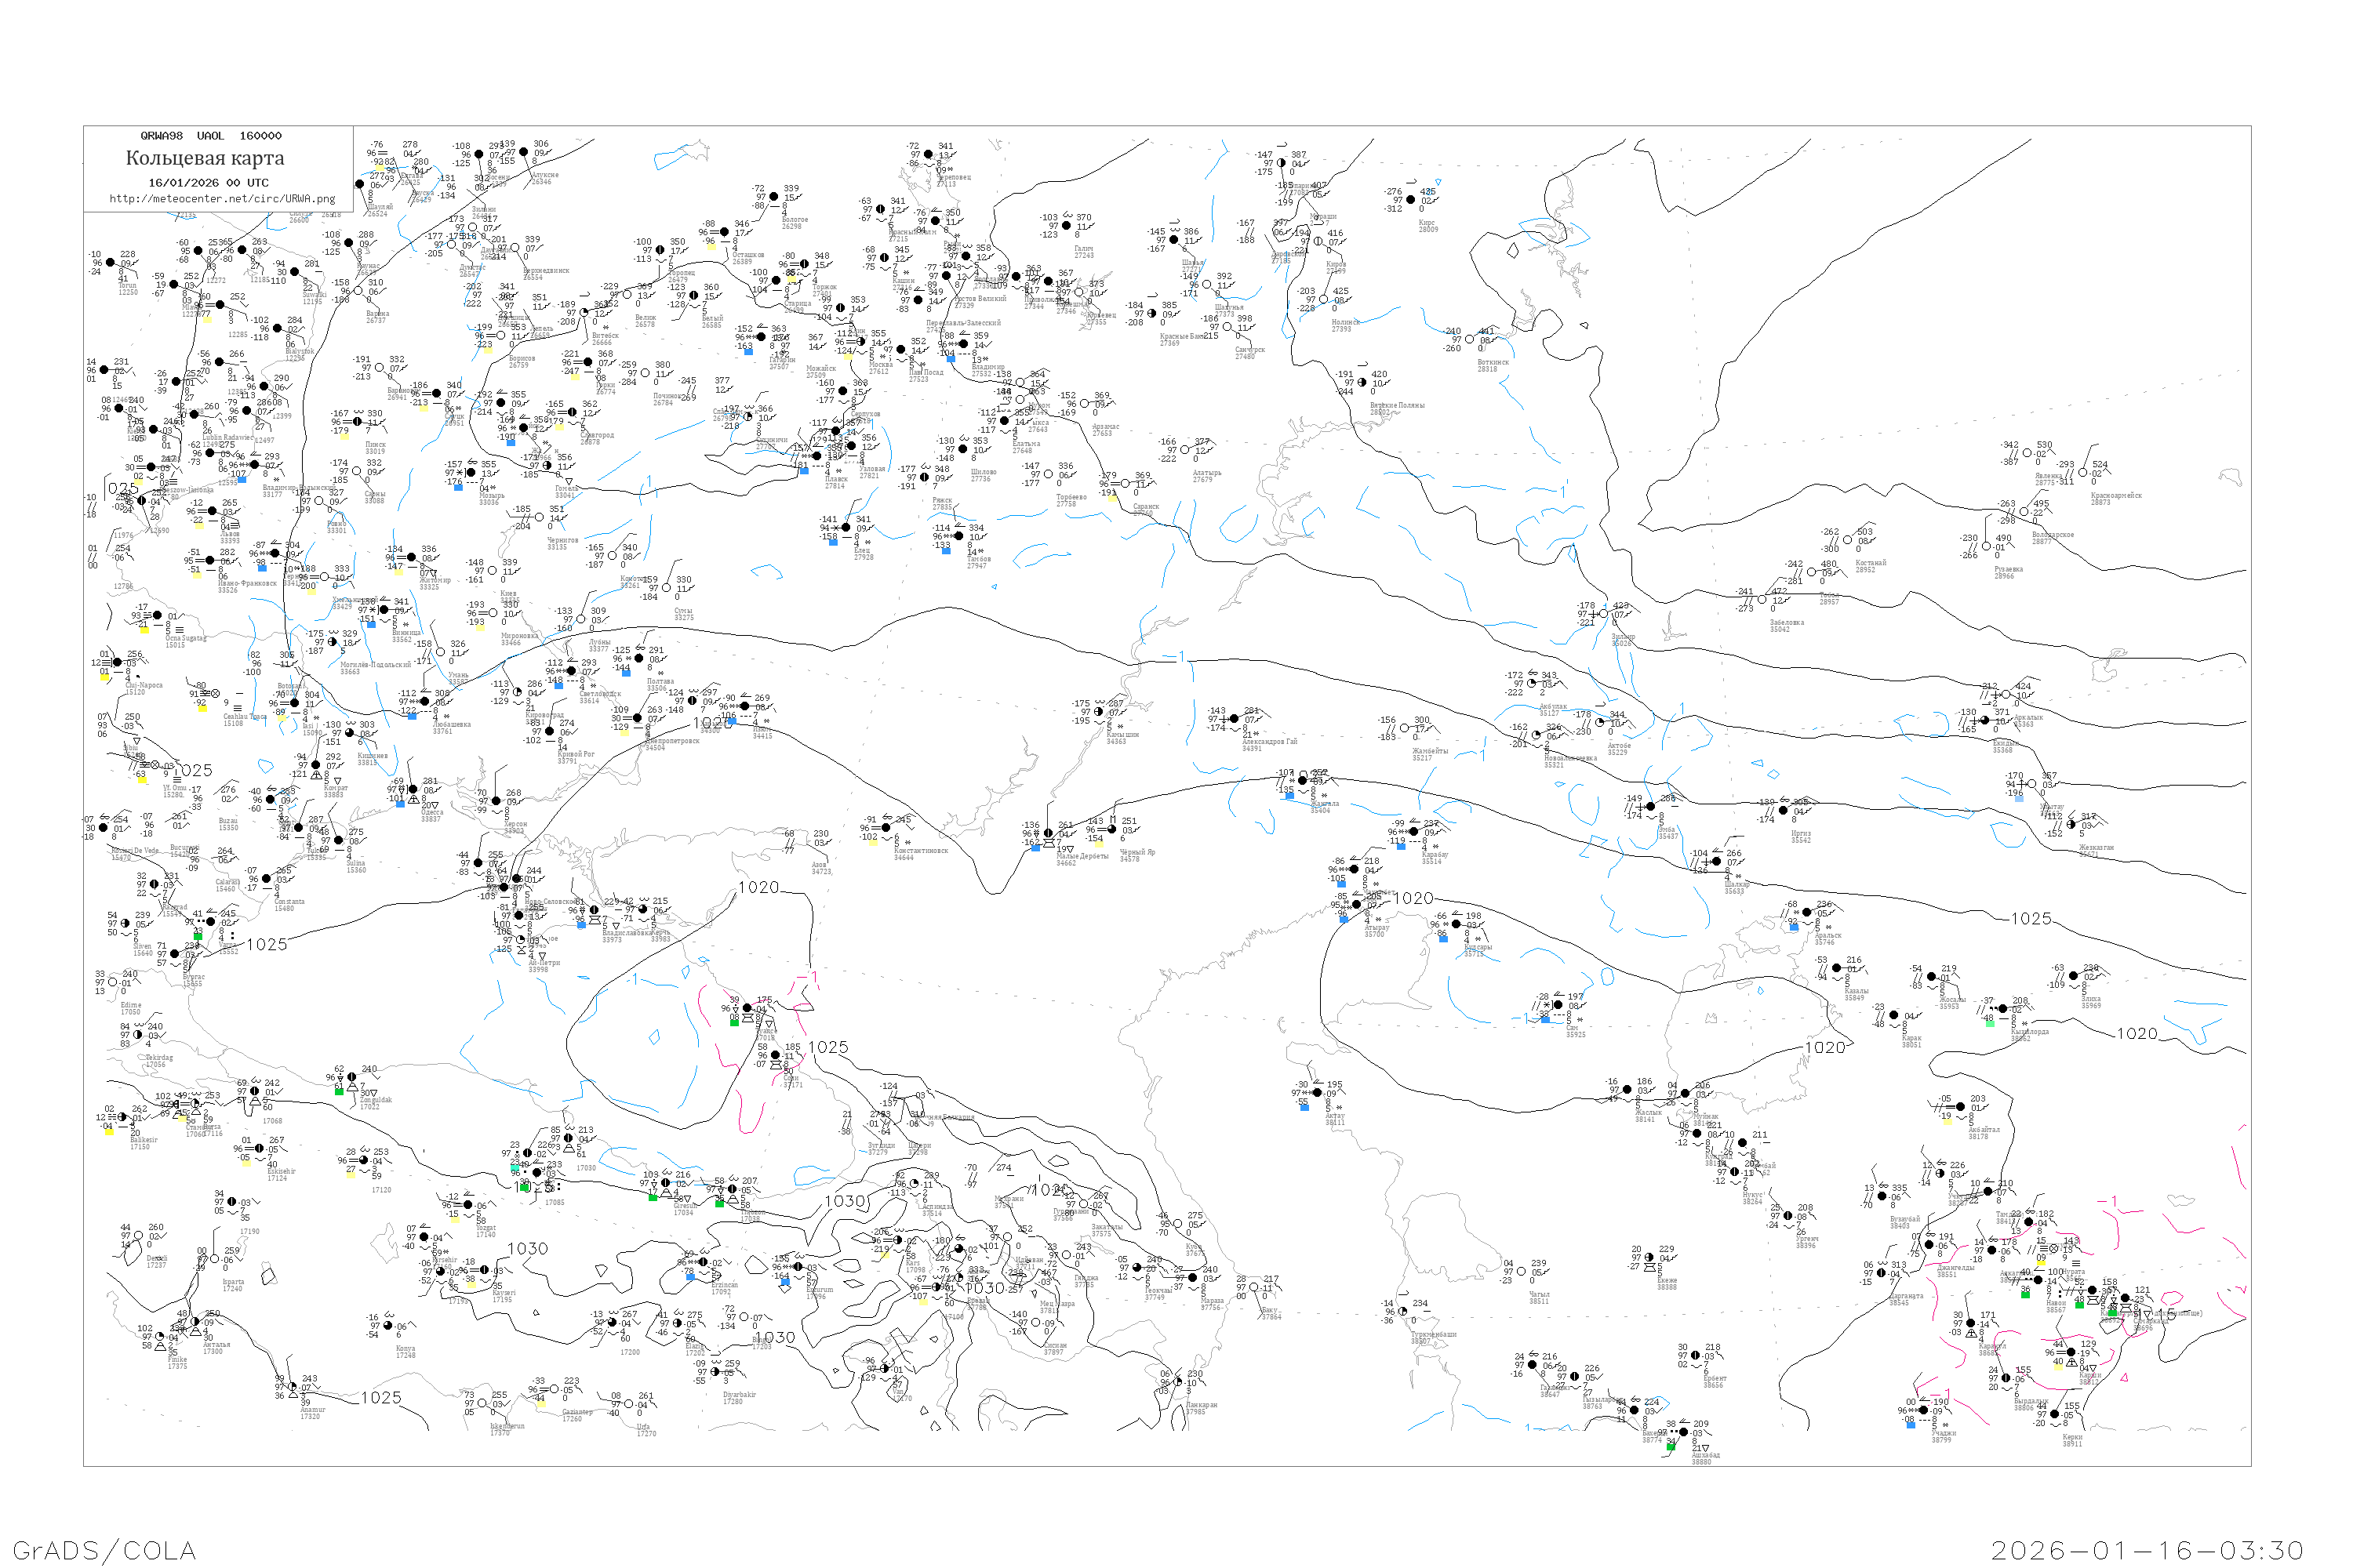The height and width of the screenshot is (1568, 2353).
Task: Click the green square near Ашхабад
Action: [x=1671, y=1446]
